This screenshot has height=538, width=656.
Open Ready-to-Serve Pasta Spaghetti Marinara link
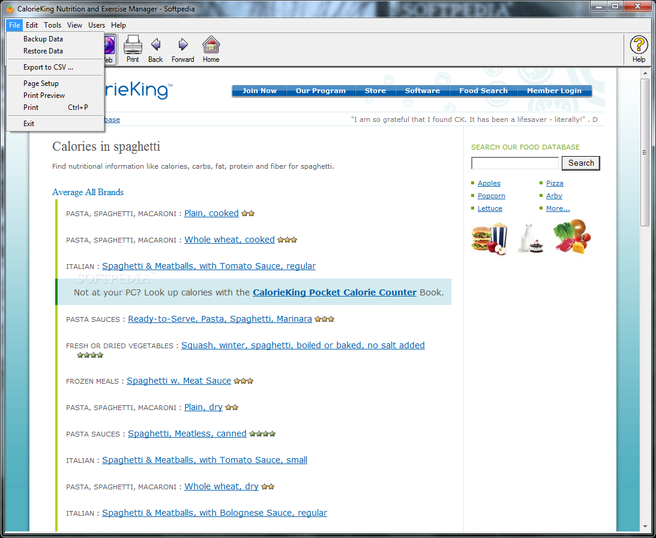pyautogui.click(x=220, y=319)
